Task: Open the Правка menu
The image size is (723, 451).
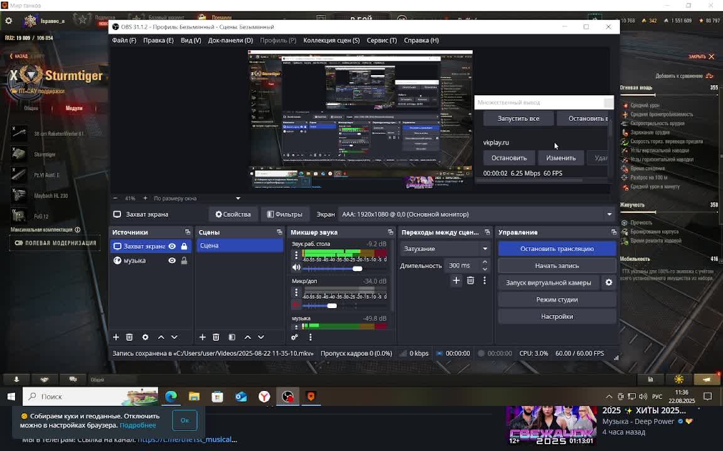Action: pos(158,41)
